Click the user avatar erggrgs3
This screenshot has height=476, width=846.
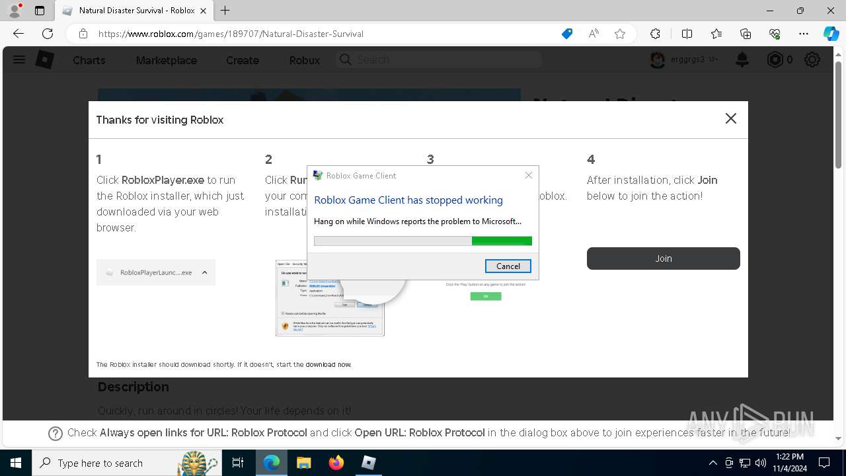pos(657,59)
